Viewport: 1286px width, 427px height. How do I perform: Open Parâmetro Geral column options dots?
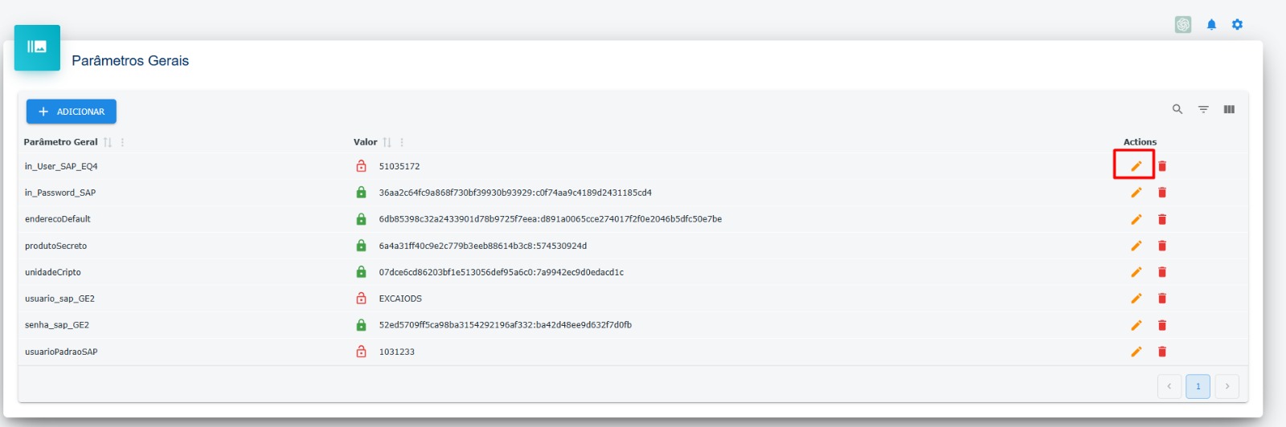(x=122, y=142)
